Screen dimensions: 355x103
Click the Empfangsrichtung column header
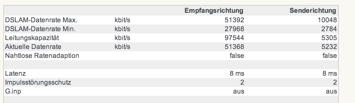pyautogui.click(x=214, y=11)
